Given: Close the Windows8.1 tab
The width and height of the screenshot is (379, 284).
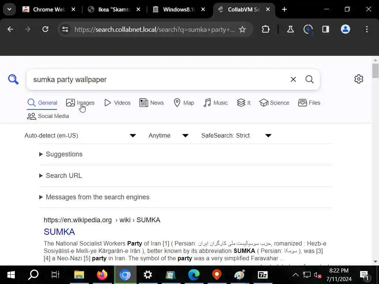Looking at the screenshot, I should coord(203,9).
